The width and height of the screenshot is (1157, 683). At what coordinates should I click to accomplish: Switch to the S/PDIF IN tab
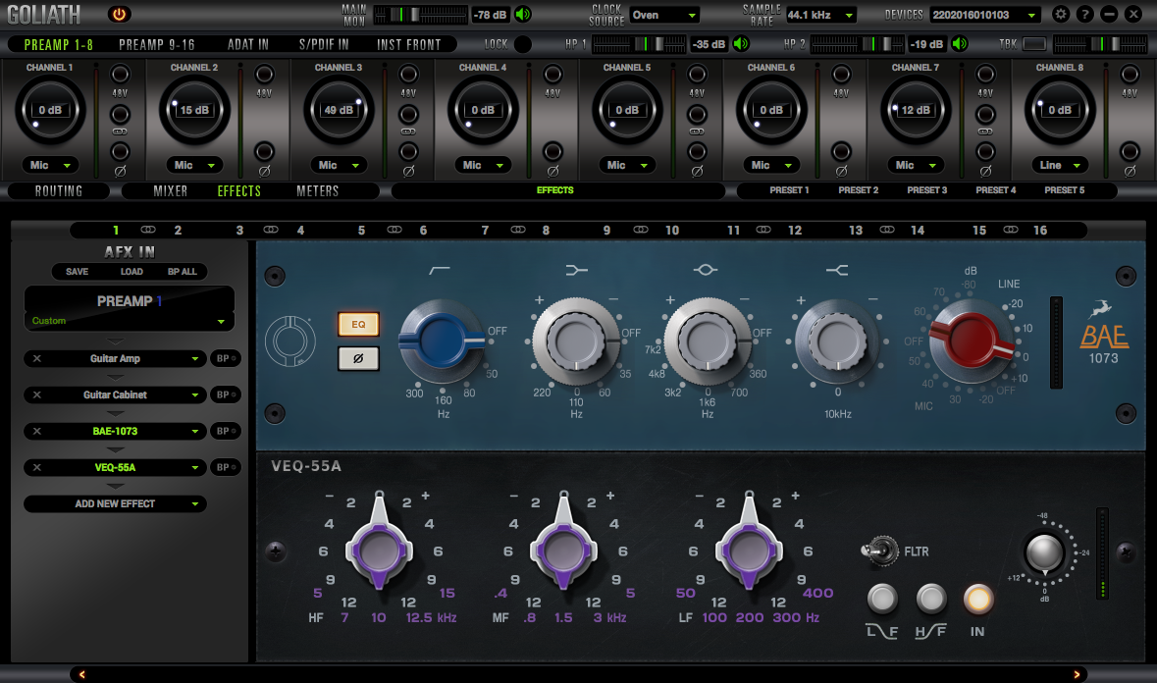324,45
